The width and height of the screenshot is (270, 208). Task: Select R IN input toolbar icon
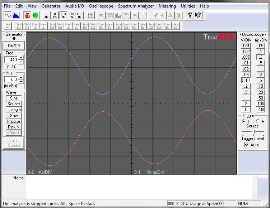coord(55,15)
